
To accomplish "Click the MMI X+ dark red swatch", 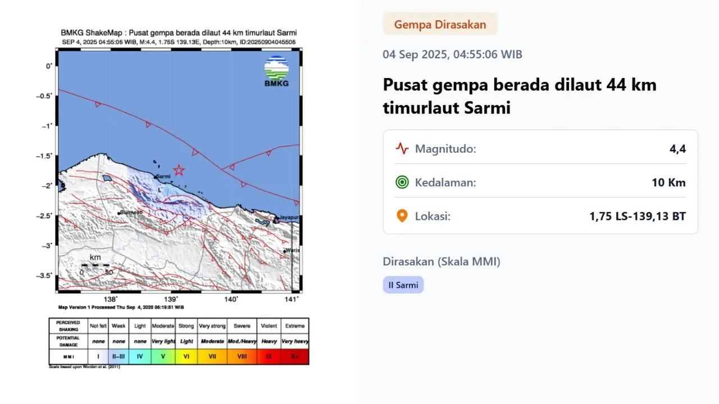I will 294,356.
